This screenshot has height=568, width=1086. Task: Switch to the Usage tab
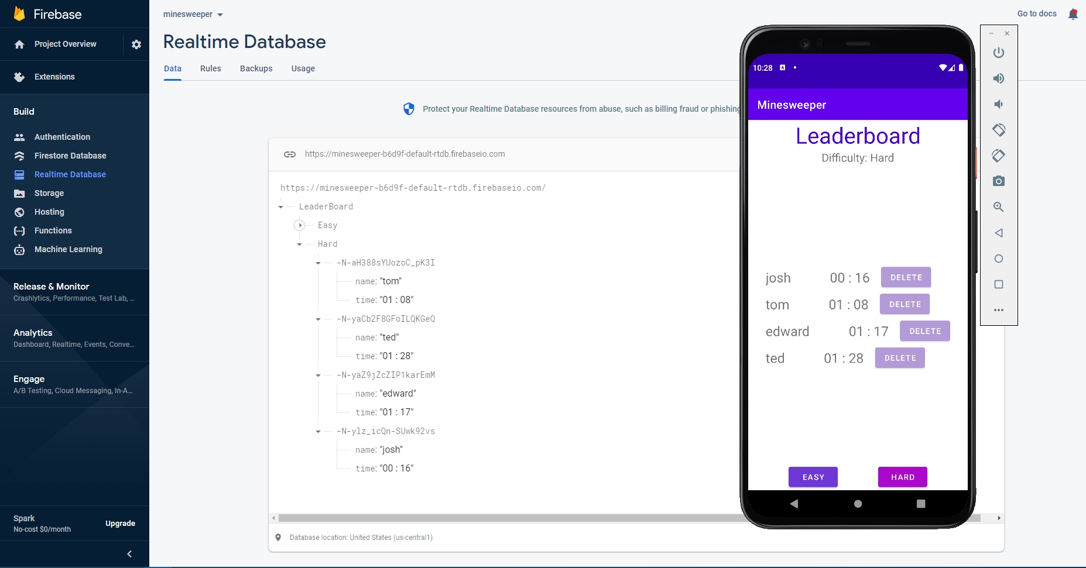click(x=303, y=68)
